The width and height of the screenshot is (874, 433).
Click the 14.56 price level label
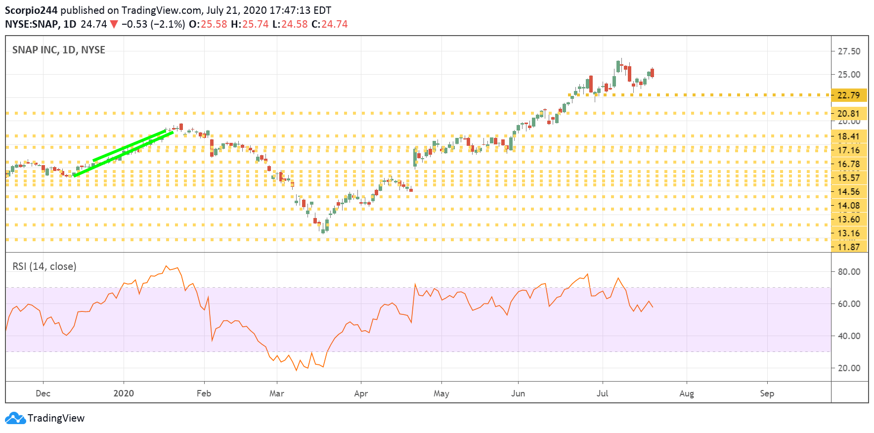(849, 191)
